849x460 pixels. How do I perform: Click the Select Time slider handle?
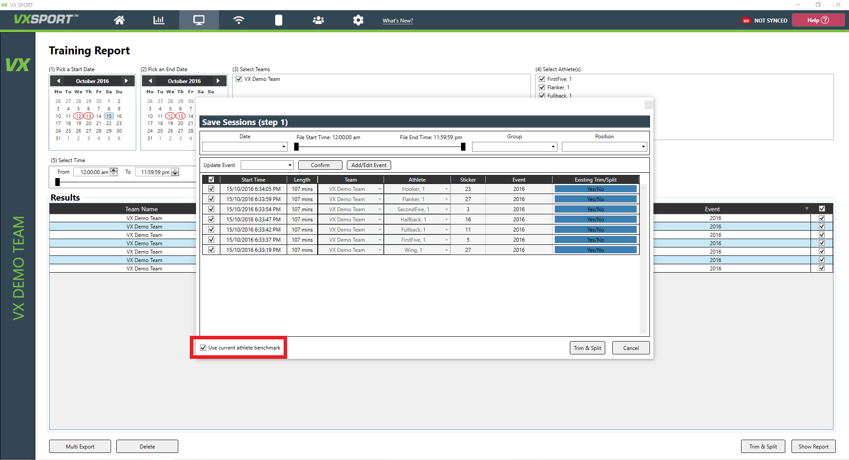[x=58, y=182]
